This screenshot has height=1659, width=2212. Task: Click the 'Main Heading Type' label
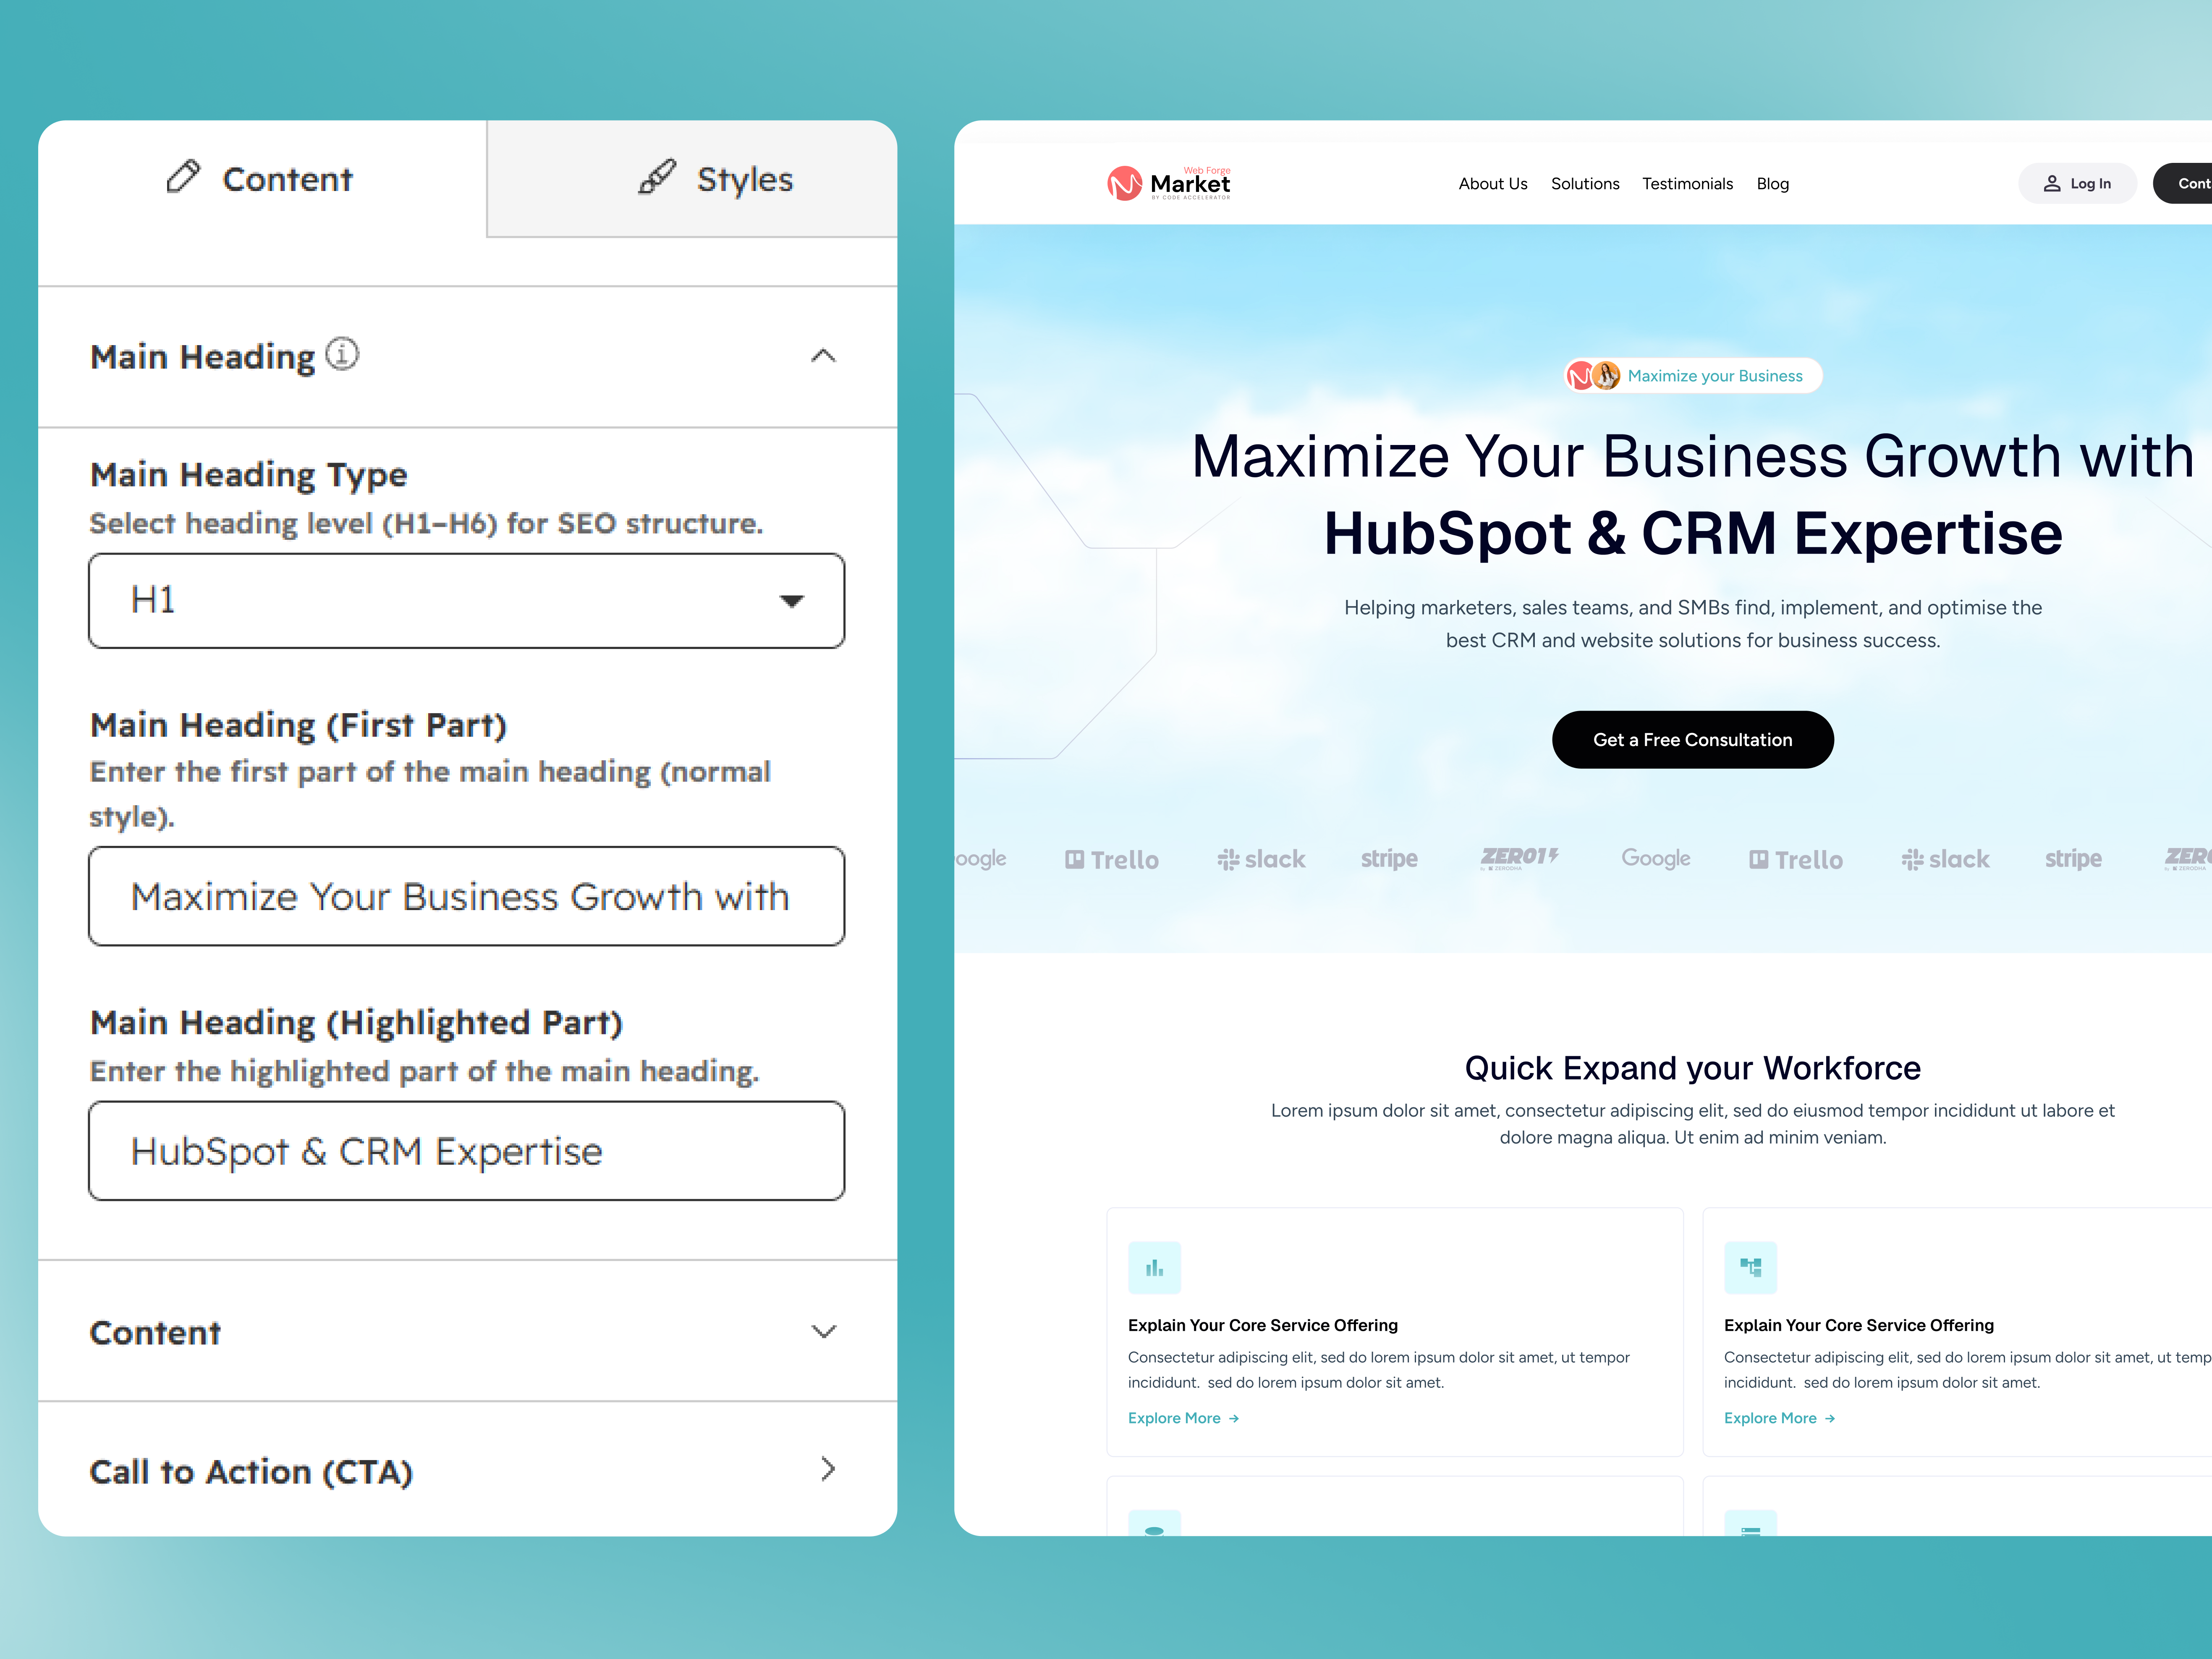248,475
